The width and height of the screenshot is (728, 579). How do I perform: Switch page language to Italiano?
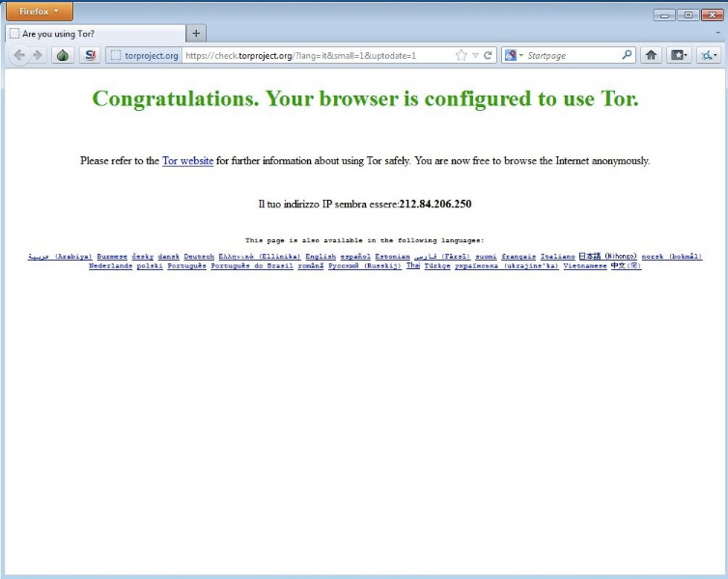pyautogui.click(x=558, y=256)
